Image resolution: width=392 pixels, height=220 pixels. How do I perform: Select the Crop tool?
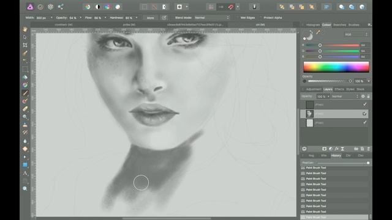[x=25, y=45]
